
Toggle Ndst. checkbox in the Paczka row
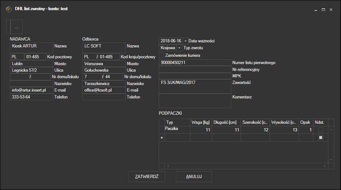pos(321,130)
